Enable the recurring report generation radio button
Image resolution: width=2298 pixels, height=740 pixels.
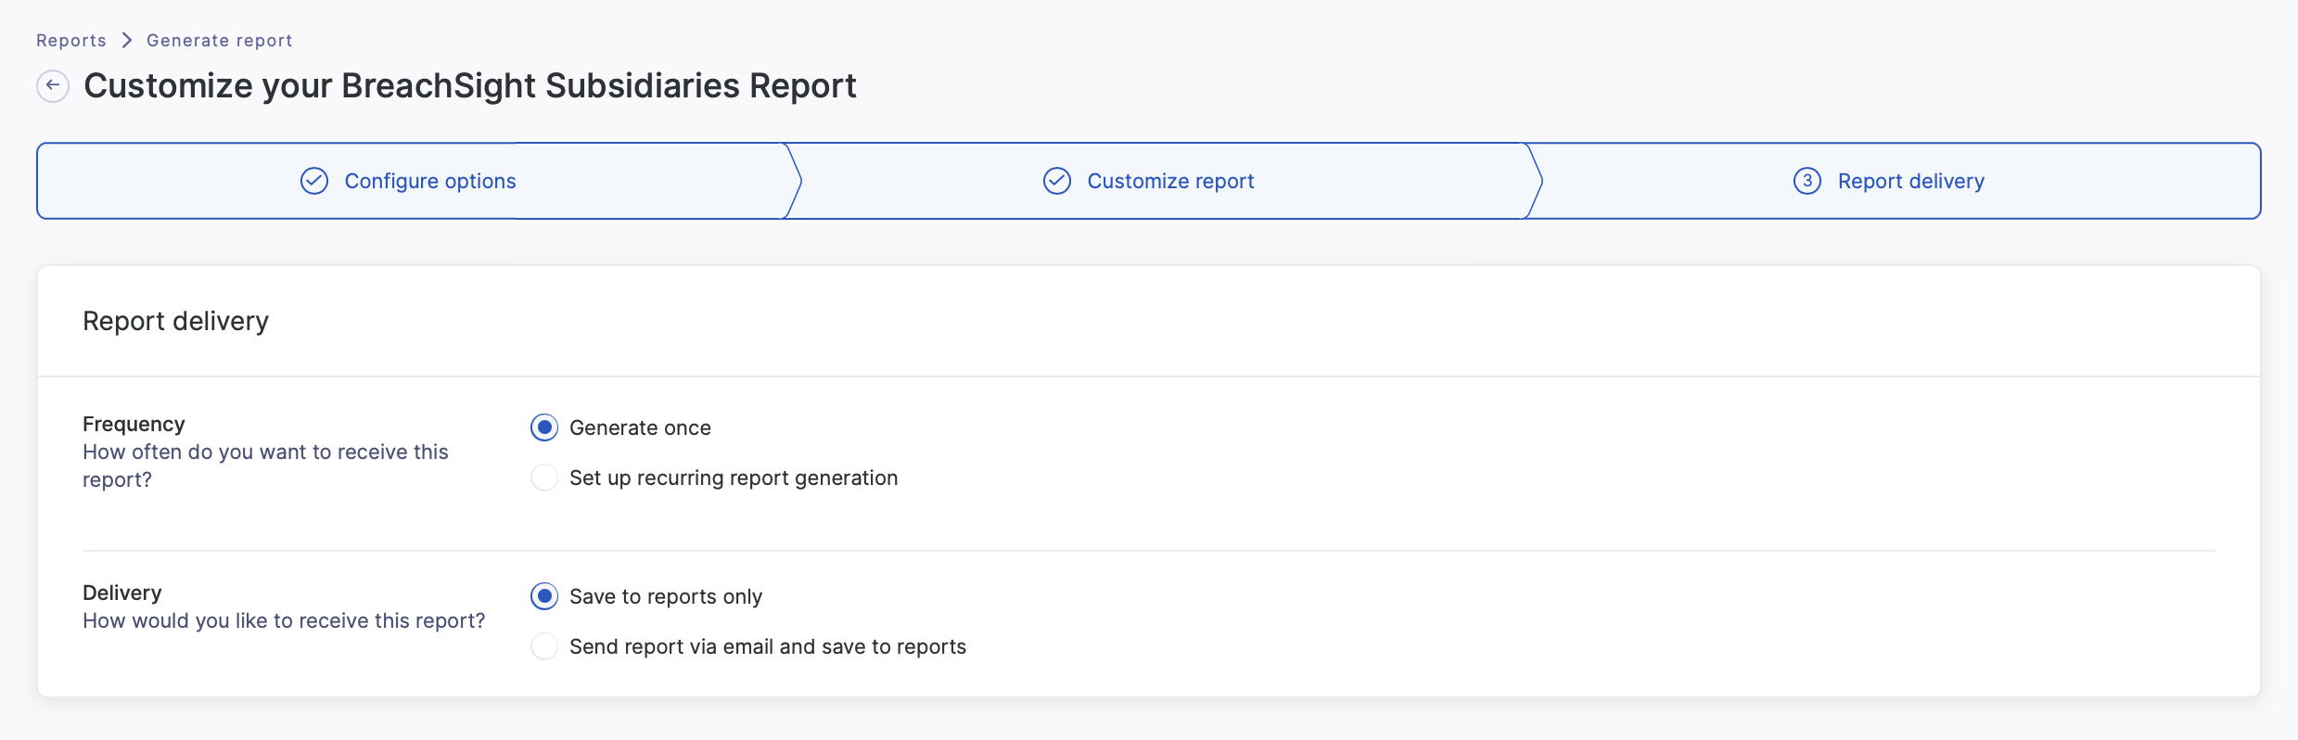pyautogui.click(x=544, y=478)
